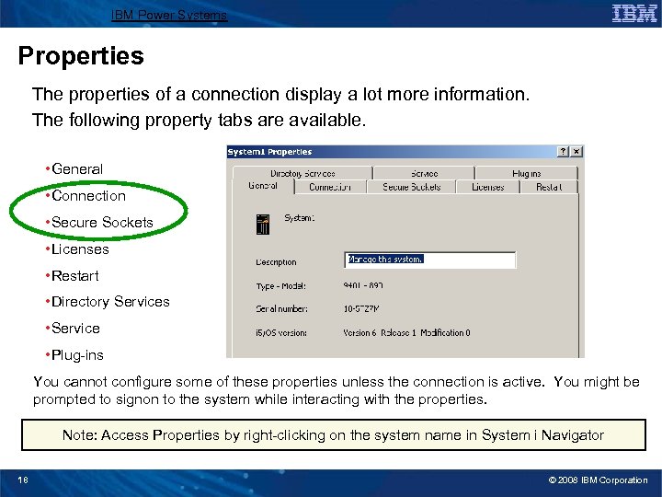
Task: Click the dialog help question-mark button
Action: (563, 152)
